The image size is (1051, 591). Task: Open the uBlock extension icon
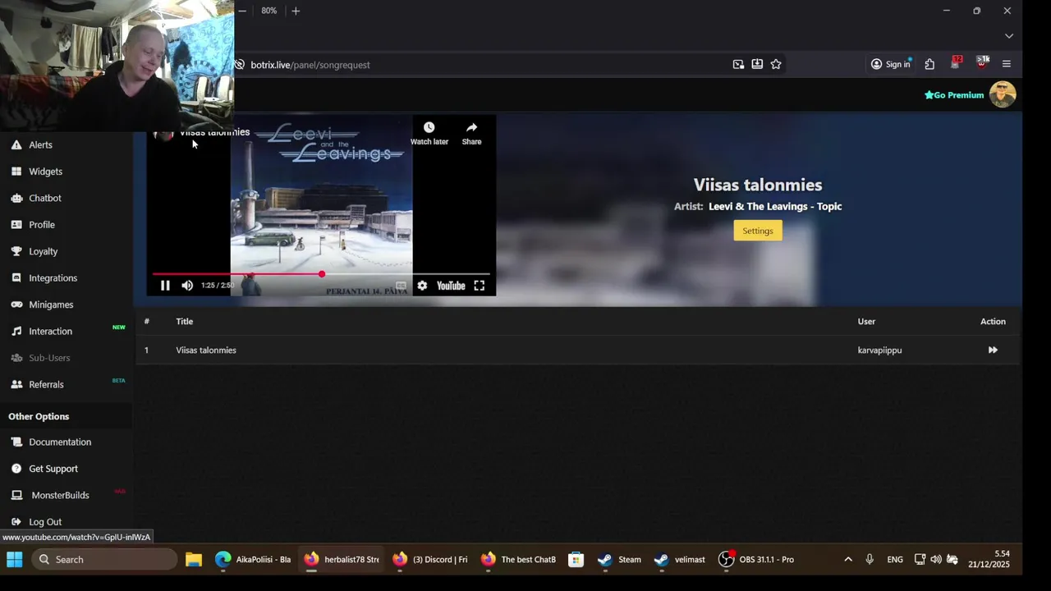coord(982,63)
